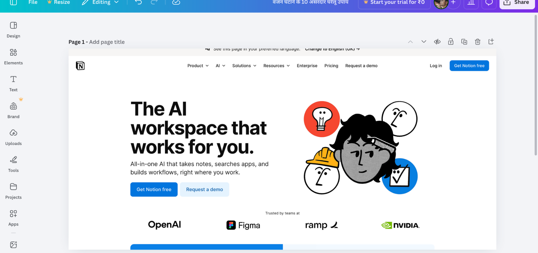
Task: Click the 'Page 1 -' label
Action: pos(78,42)
